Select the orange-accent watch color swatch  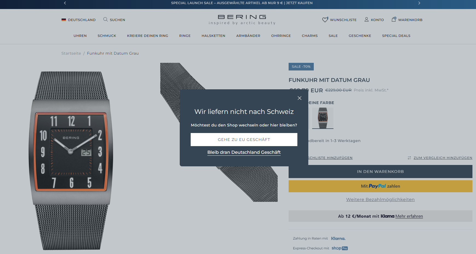coord(323,118)
